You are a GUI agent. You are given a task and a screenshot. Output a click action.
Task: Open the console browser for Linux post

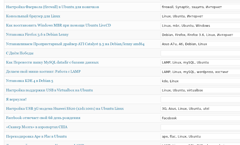click(33, 16)
